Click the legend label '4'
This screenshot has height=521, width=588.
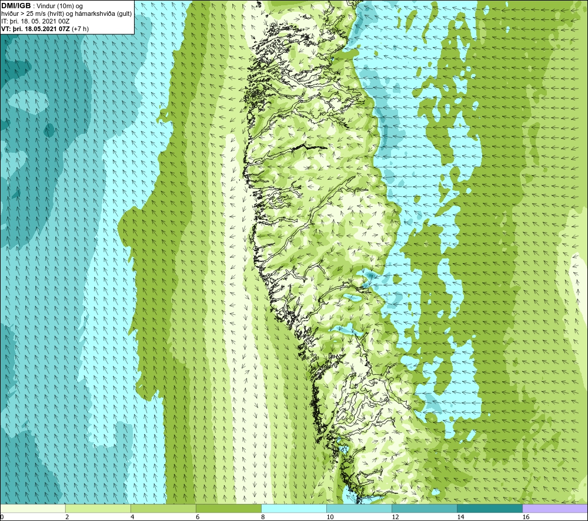tap(132, 517)
